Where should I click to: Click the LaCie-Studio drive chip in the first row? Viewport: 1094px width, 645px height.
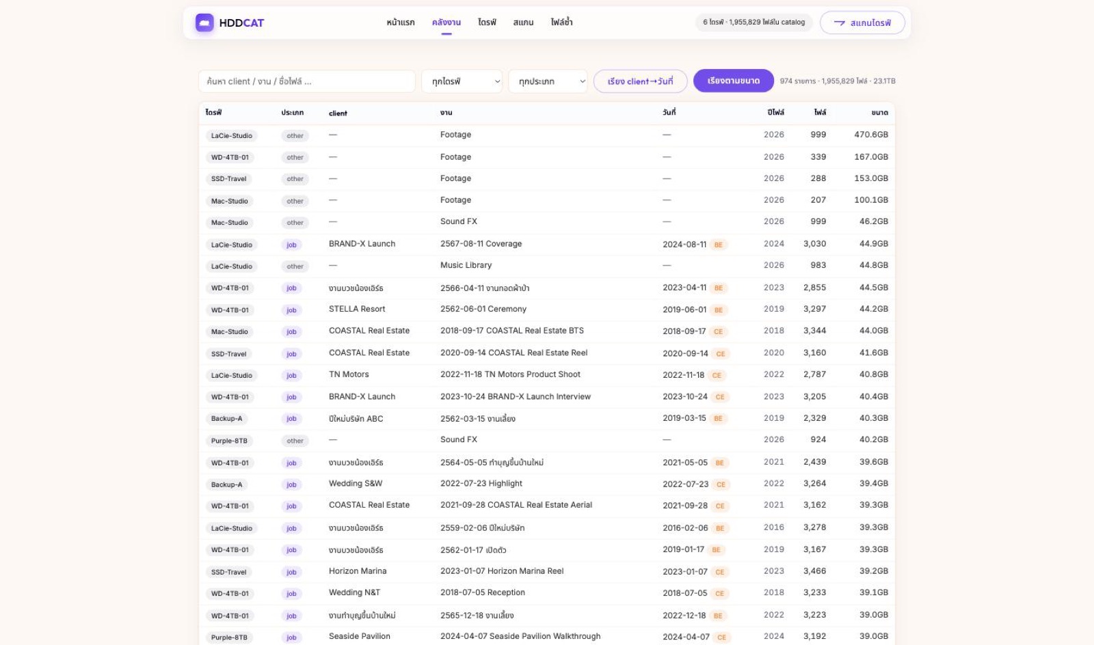pos(231,136)
